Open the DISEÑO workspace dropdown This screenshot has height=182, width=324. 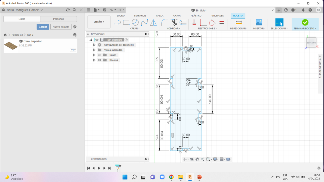click(99, 22)
